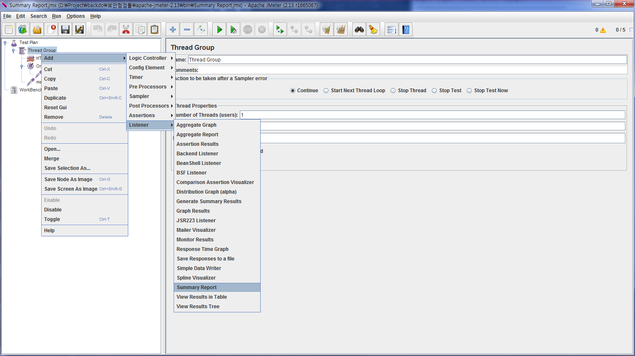Open the Edit menu

[x=21, y=16]
